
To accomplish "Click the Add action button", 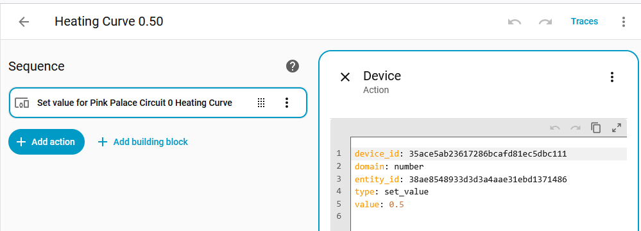I will coord(46,142).
